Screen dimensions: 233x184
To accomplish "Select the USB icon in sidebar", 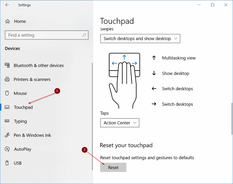I will click(7, 163).
